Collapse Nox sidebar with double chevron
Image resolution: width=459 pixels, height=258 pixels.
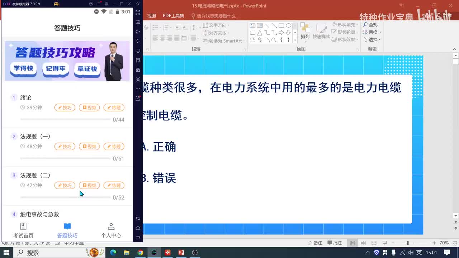click(x=138, y=4)
